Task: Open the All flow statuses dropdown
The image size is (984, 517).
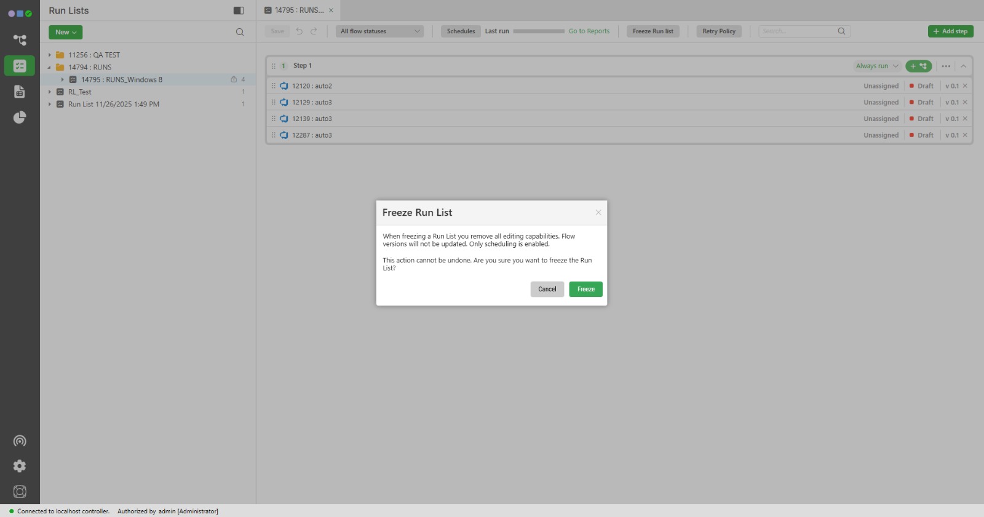Action: (379, 31)
